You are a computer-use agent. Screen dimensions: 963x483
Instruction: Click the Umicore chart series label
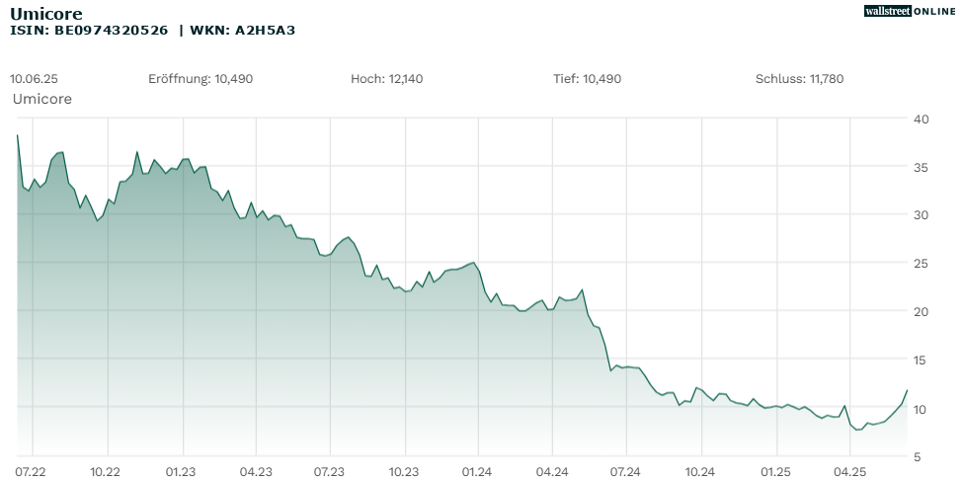click(x=41, y=99)
